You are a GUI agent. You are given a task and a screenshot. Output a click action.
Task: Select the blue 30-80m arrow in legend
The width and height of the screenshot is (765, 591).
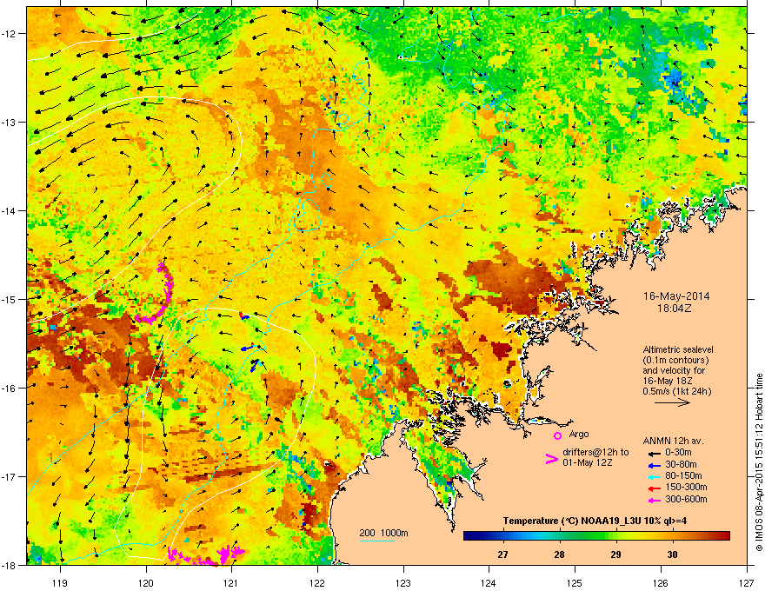click(654, 465)
